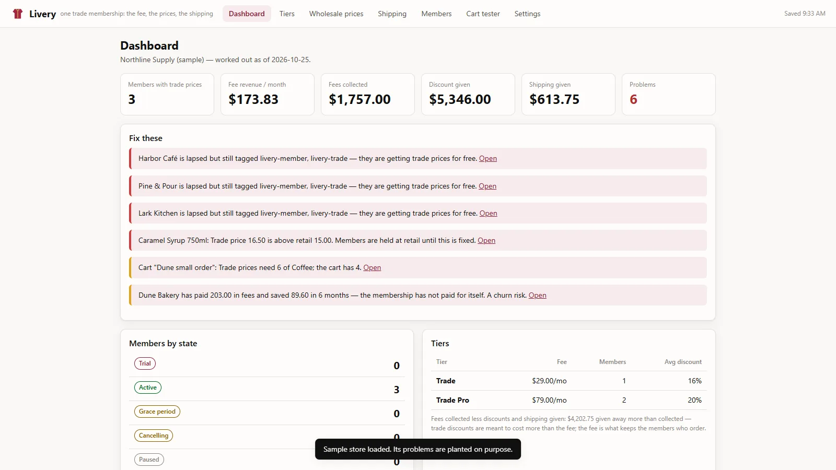Open the Dashboard tab
This screenshot has height=470, width=836.
click(247, 14)
